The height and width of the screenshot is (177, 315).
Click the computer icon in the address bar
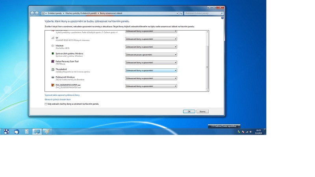click(43, 13)
